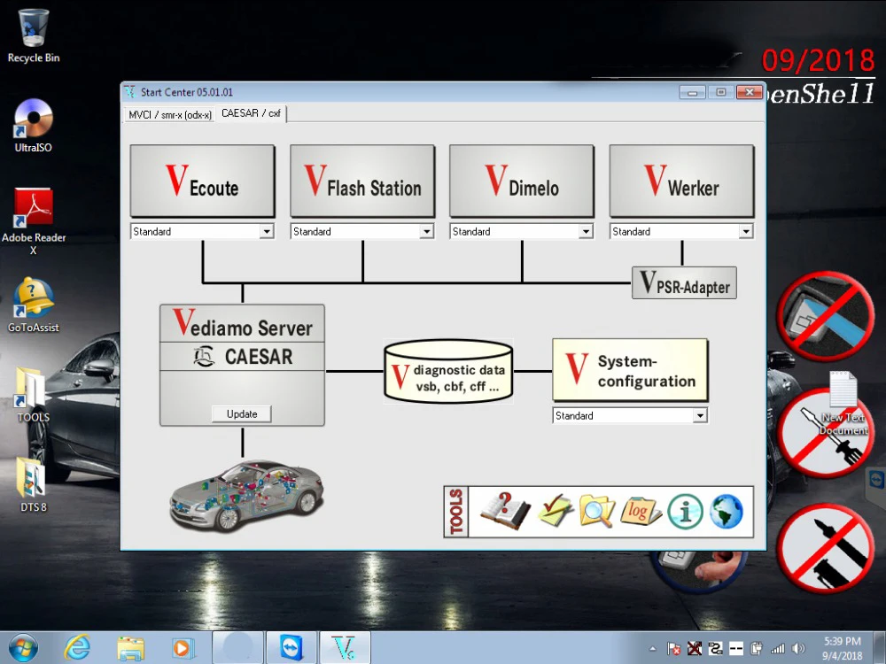Open the folder search tool icon
The image size is (886, 664).
click(596, 511)
